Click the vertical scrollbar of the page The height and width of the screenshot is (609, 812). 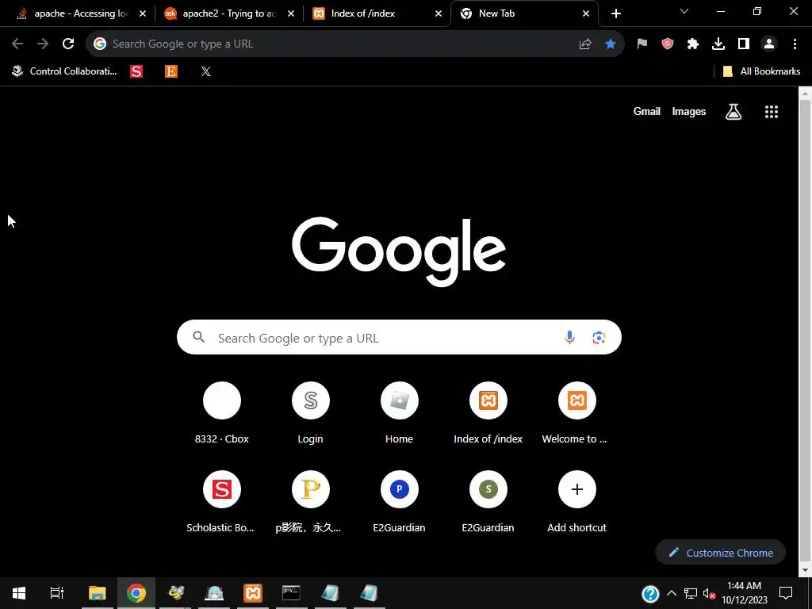tap(805, 331)
